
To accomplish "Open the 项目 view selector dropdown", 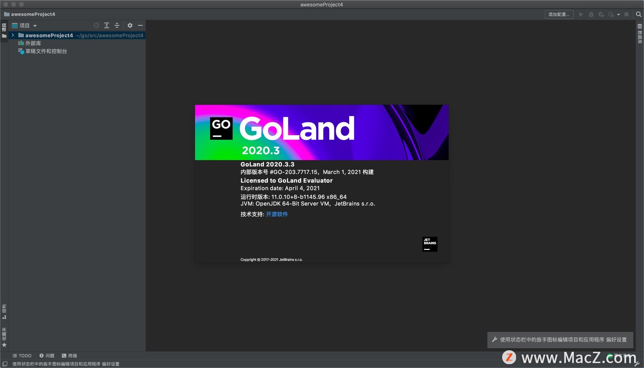I will coord(24,25).
